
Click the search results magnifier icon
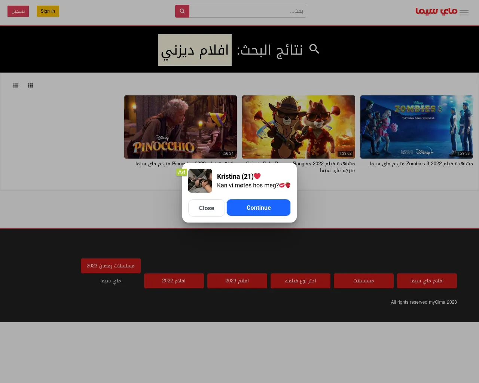click(314, 49)
